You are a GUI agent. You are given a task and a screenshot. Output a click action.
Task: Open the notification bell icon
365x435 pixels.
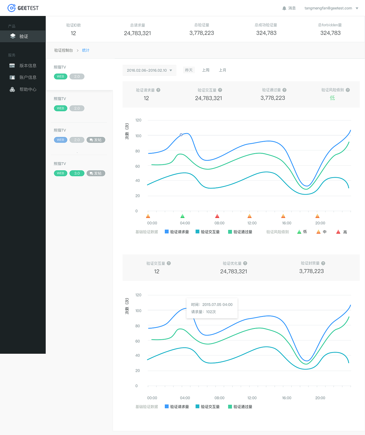coord(284,8)
